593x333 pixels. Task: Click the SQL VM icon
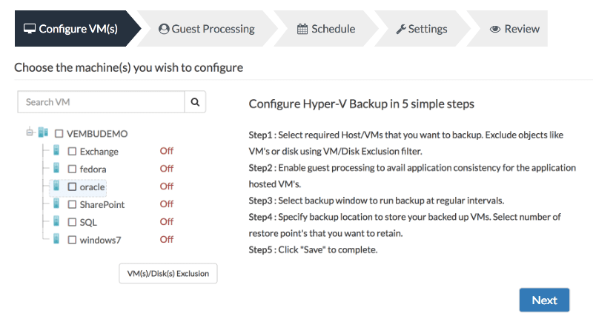56,221
